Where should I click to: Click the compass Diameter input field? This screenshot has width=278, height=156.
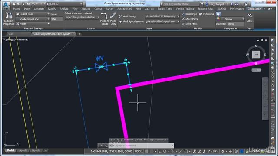235,24
